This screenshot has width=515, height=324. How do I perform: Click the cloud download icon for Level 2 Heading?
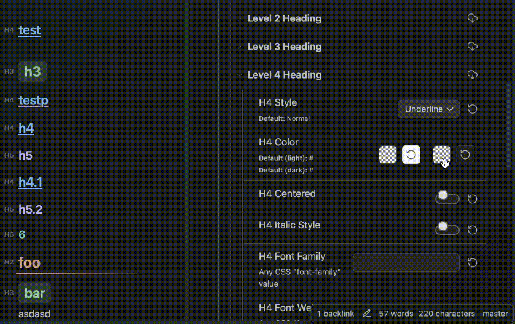pyautogui.click(x=472, y=18)
